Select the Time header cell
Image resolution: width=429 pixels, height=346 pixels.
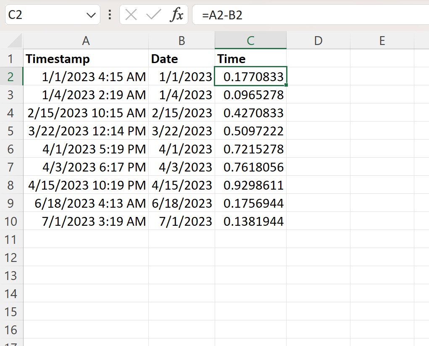click(250, 59)
